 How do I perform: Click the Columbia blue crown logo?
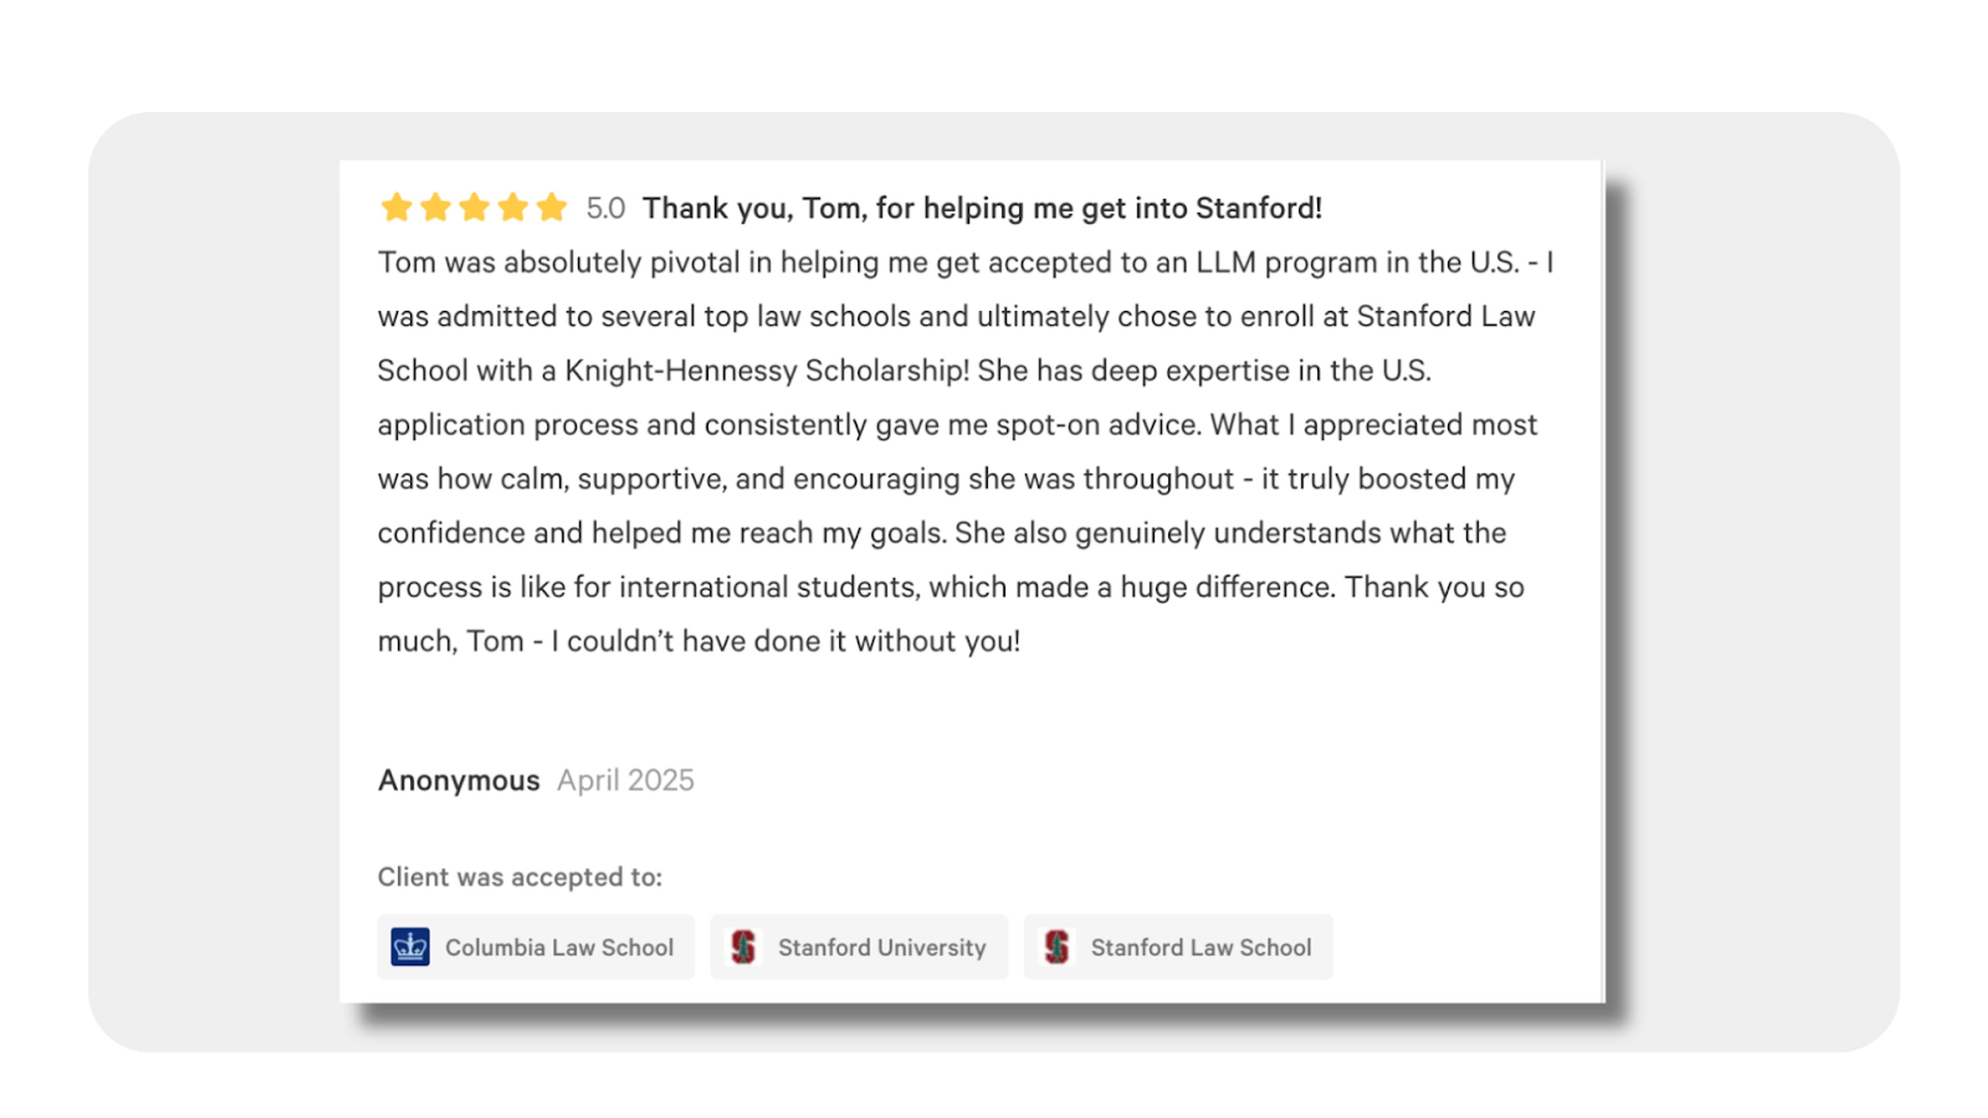pyautogui.click(x=410, y=947)
